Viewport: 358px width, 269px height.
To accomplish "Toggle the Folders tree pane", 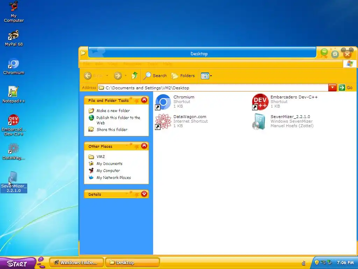I will click(x=183, y=76).
